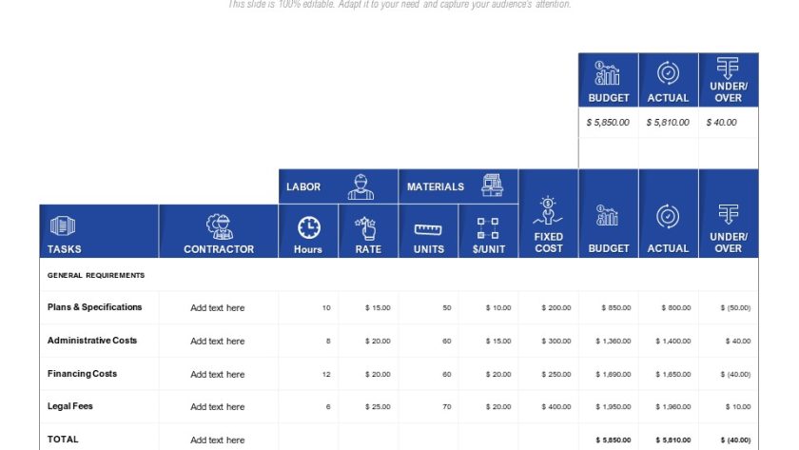Click 'Add text here' in Plans & Specifications row
799x450 pixels.
[218, 308]
